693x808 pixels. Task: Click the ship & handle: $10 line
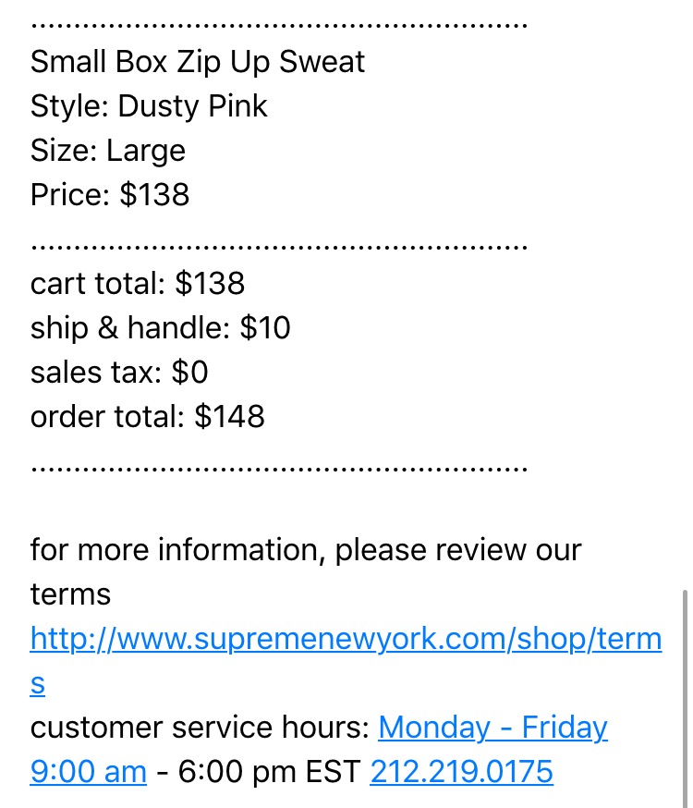[160, 328]
